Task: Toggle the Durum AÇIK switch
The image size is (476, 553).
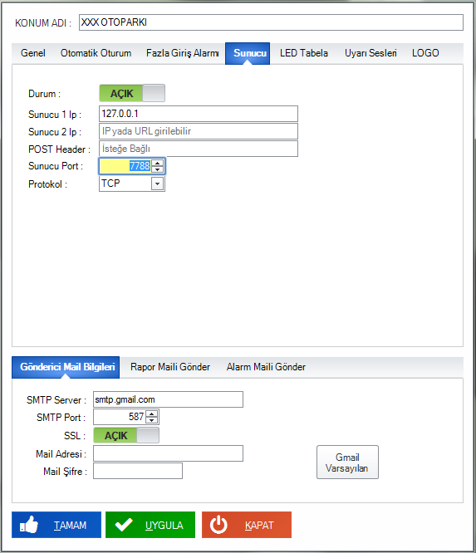Action: pos(132,93)
